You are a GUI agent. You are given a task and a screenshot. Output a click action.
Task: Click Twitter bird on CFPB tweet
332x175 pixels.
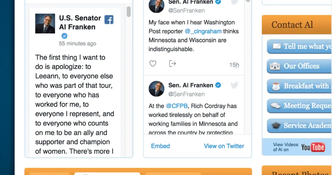point(234,86)
